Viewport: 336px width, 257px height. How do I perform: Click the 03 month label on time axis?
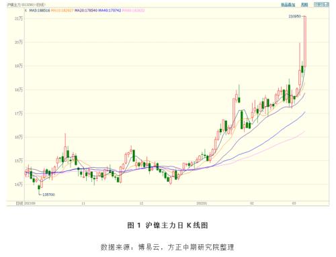[294, 203]
